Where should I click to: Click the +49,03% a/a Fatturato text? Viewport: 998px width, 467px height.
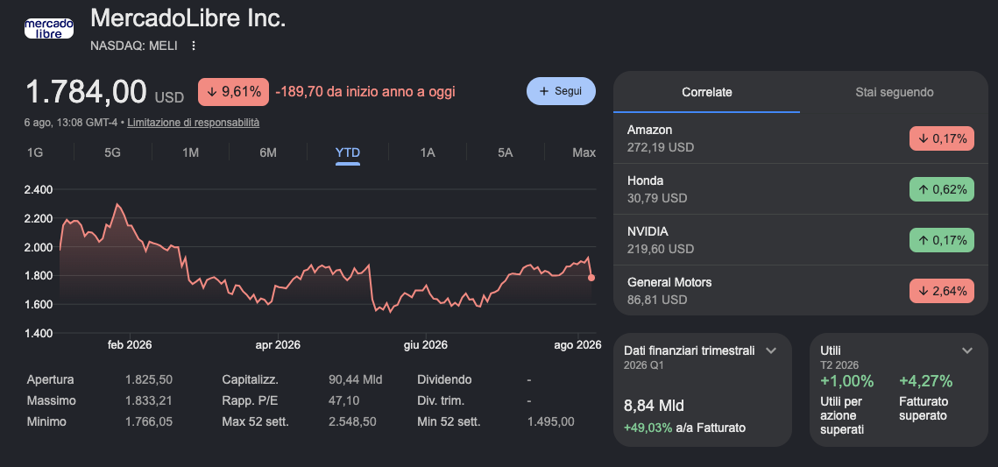tap(685, 428)
